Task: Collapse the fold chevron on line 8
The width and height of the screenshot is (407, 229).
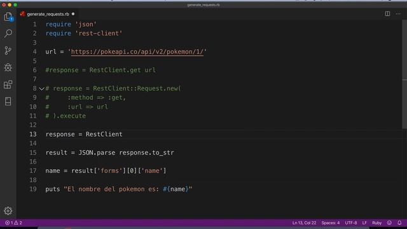Action: pos(41,89)
